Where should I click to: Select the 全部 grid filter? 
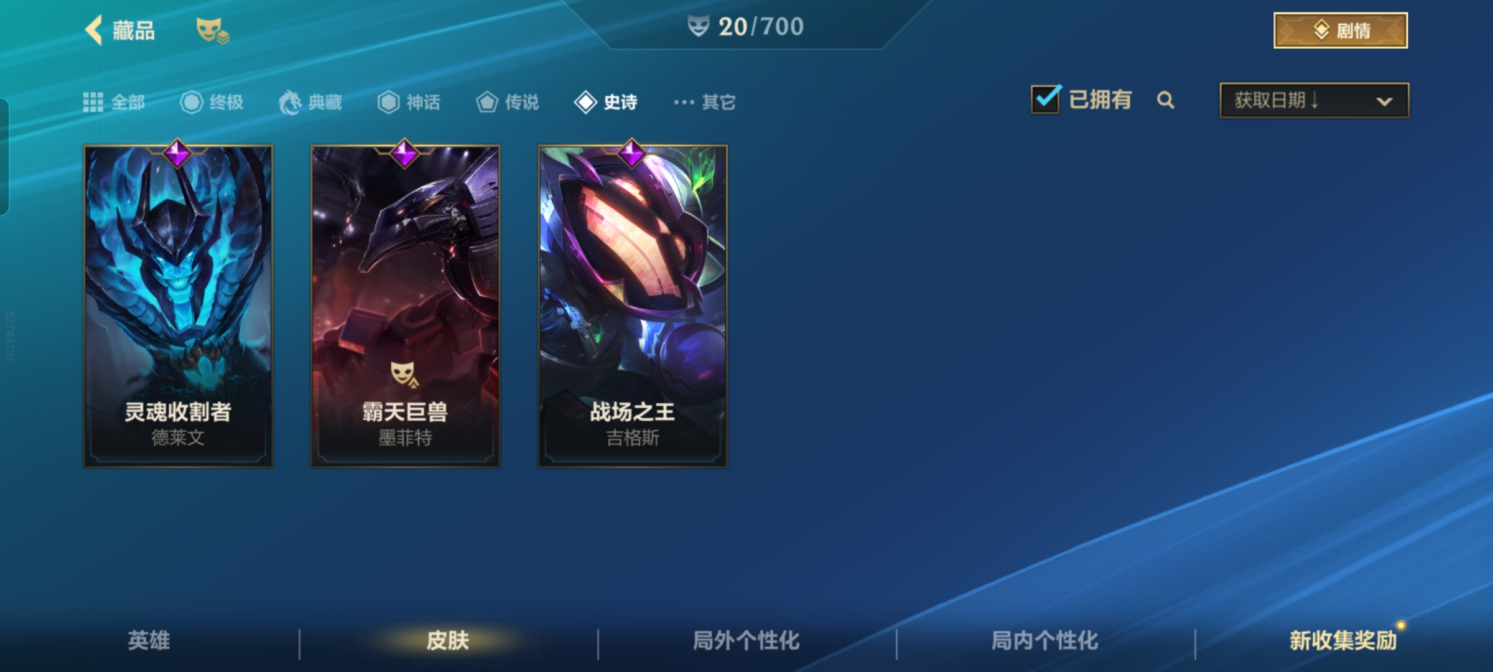114,102
